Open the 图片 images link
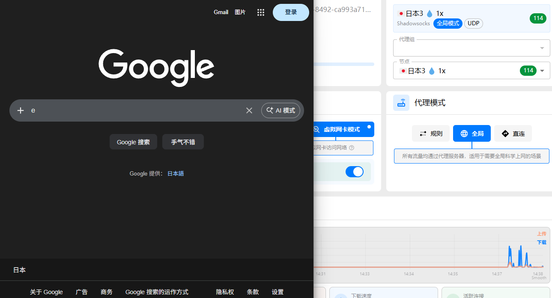The width and height of the screenshot is (552, 298). coord(240,12)
